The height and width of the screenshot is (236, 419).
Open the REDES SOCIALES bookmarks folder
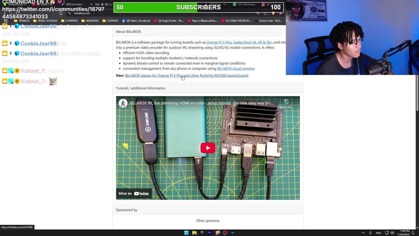click(45, 21)
